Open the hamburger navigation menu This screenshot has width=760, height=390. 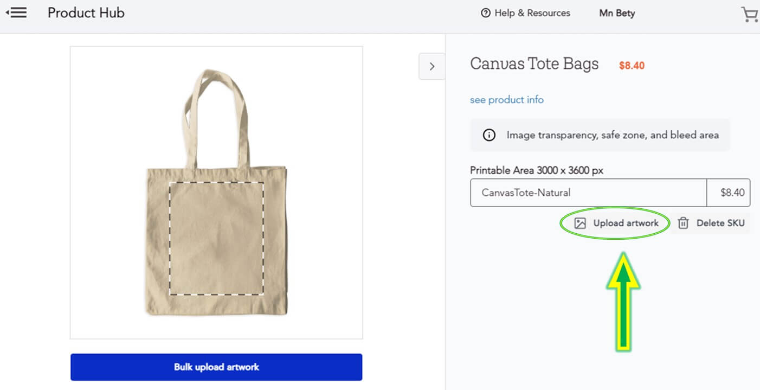[16, 12]
